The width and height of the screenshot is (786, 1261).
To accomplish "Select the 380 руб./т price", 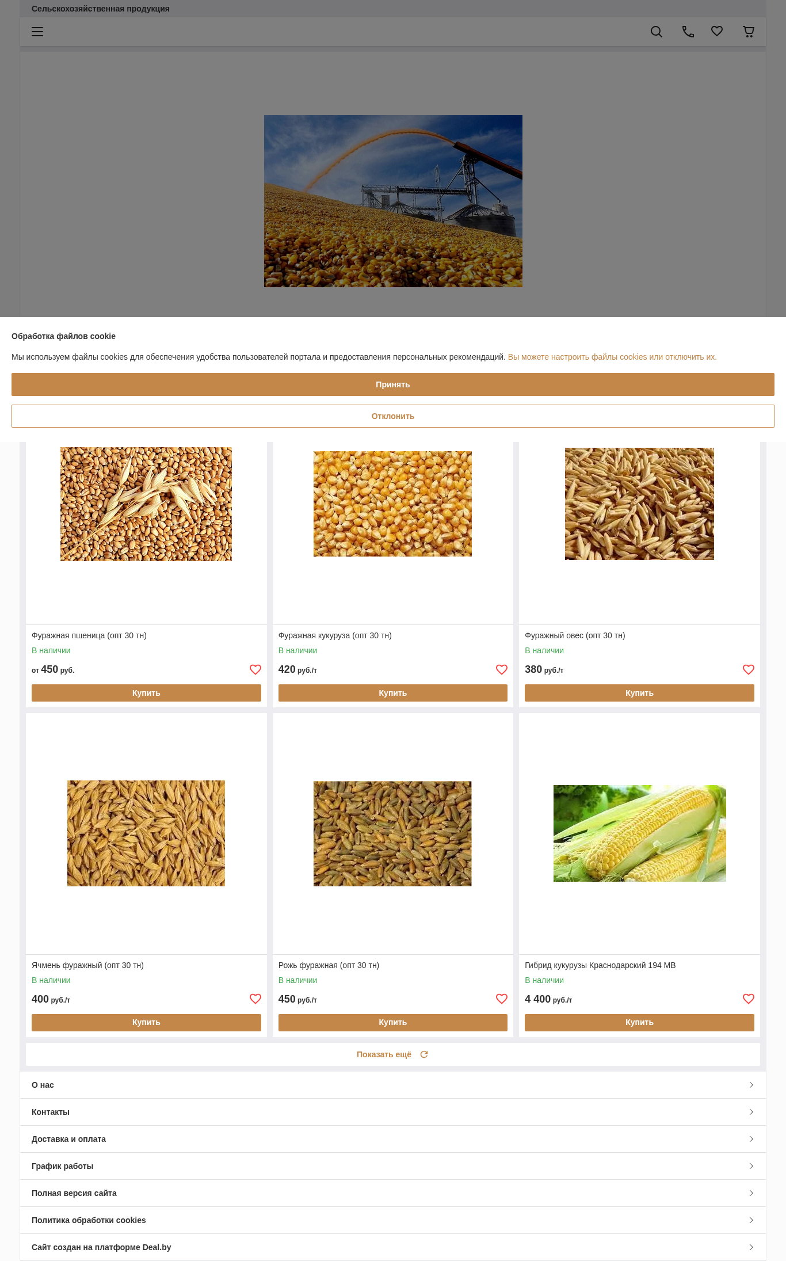I will 544,669.
